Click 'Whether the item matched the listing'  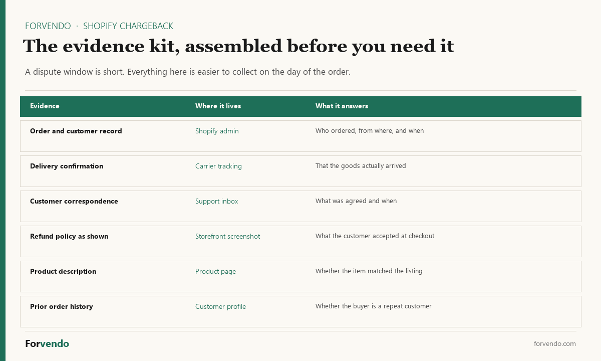(x=369, y=271)
